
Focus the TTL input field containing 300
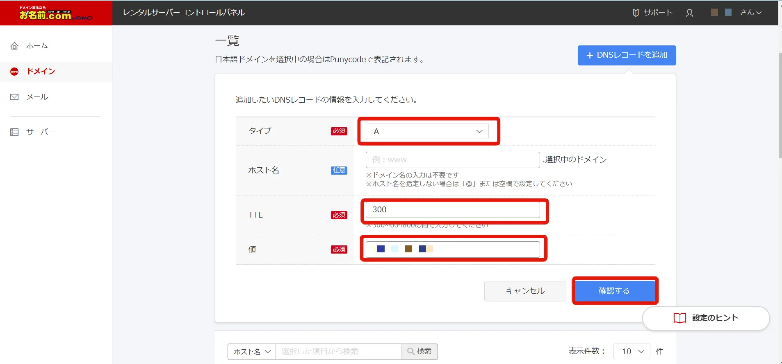coord(452,210)
